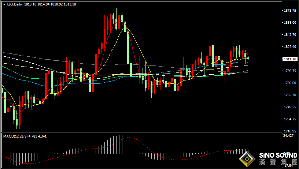299x169 pixels.
Task: Click the Sino Sound diamond logo icon
Action: 247,159
